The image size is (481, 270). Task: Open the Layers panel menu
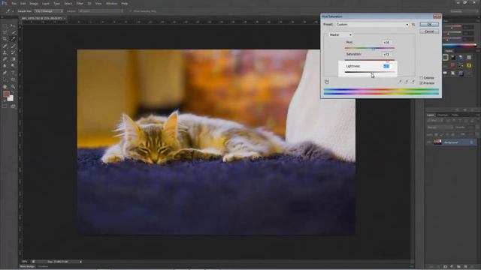[478, 115]
